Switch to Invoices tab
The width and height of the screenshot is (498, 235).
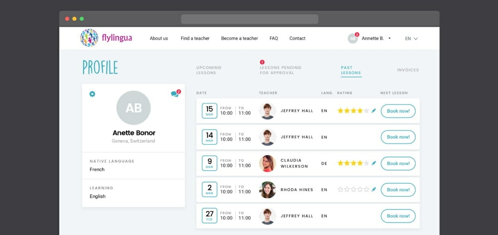click(x=408, y=70)
